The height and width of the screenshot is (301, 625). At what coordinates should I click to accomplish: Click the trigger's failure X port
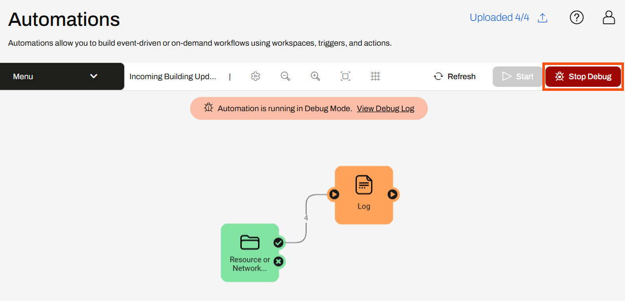click(x=278, y=261)
